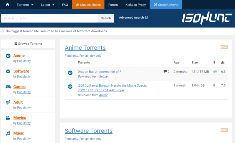The height and width of the screenshot is (143, 235).
Task: Click the Music note icon in the sidebar
Action: pyautogui.click(x=8, y=133)
